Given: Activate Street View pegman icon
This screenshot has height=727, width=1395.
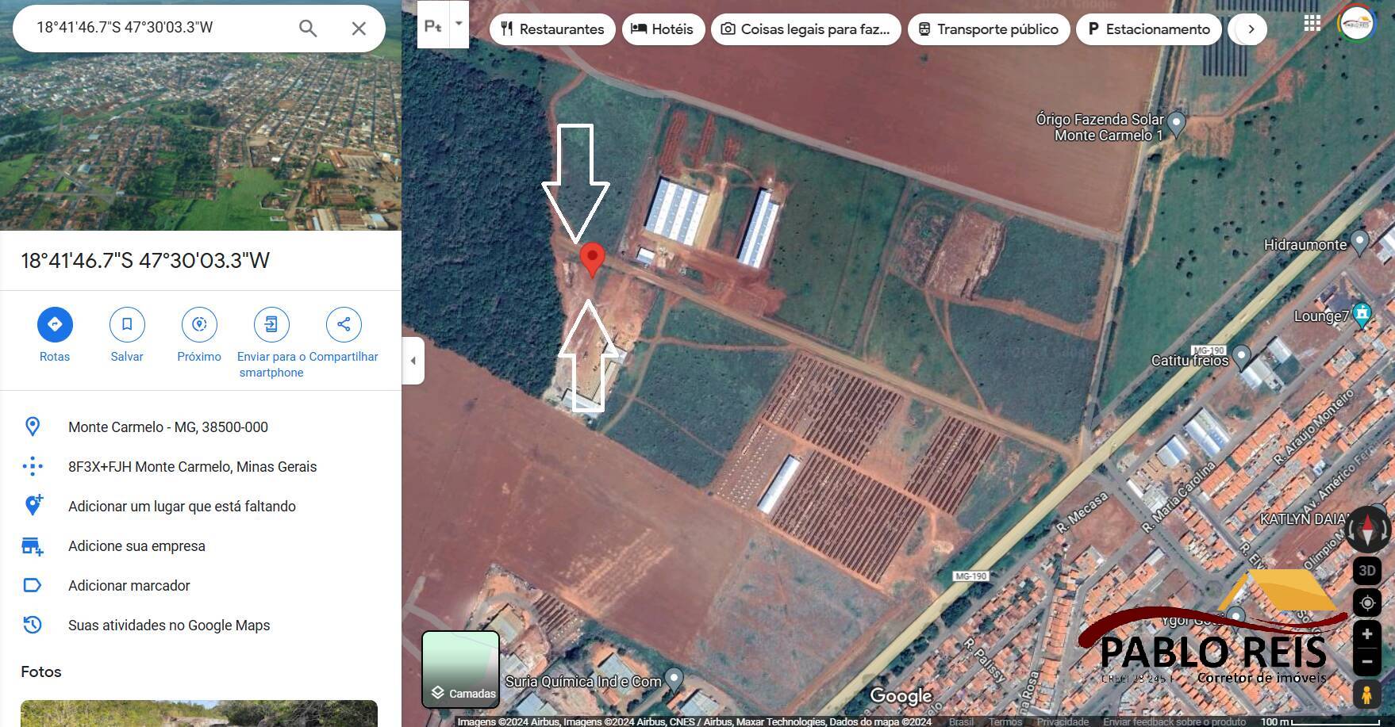Looking at the screenshot, I should [1366, 694].
